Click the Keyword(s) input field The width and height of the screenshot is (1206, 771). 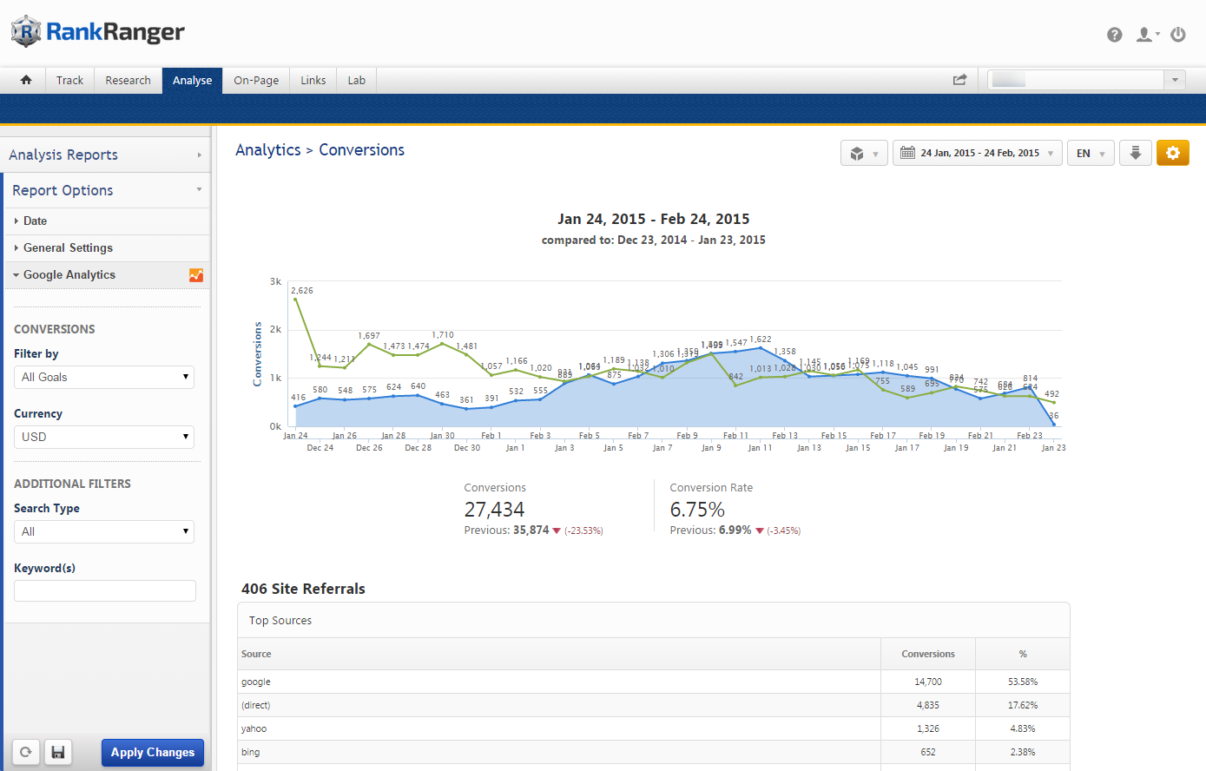point(105,591)
